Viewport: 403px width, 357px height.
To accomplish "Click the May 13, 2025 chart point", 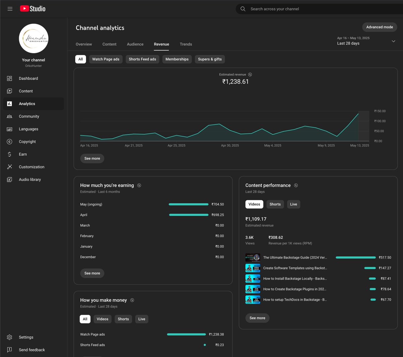I will pyautogui.click(x=358, y=114).
